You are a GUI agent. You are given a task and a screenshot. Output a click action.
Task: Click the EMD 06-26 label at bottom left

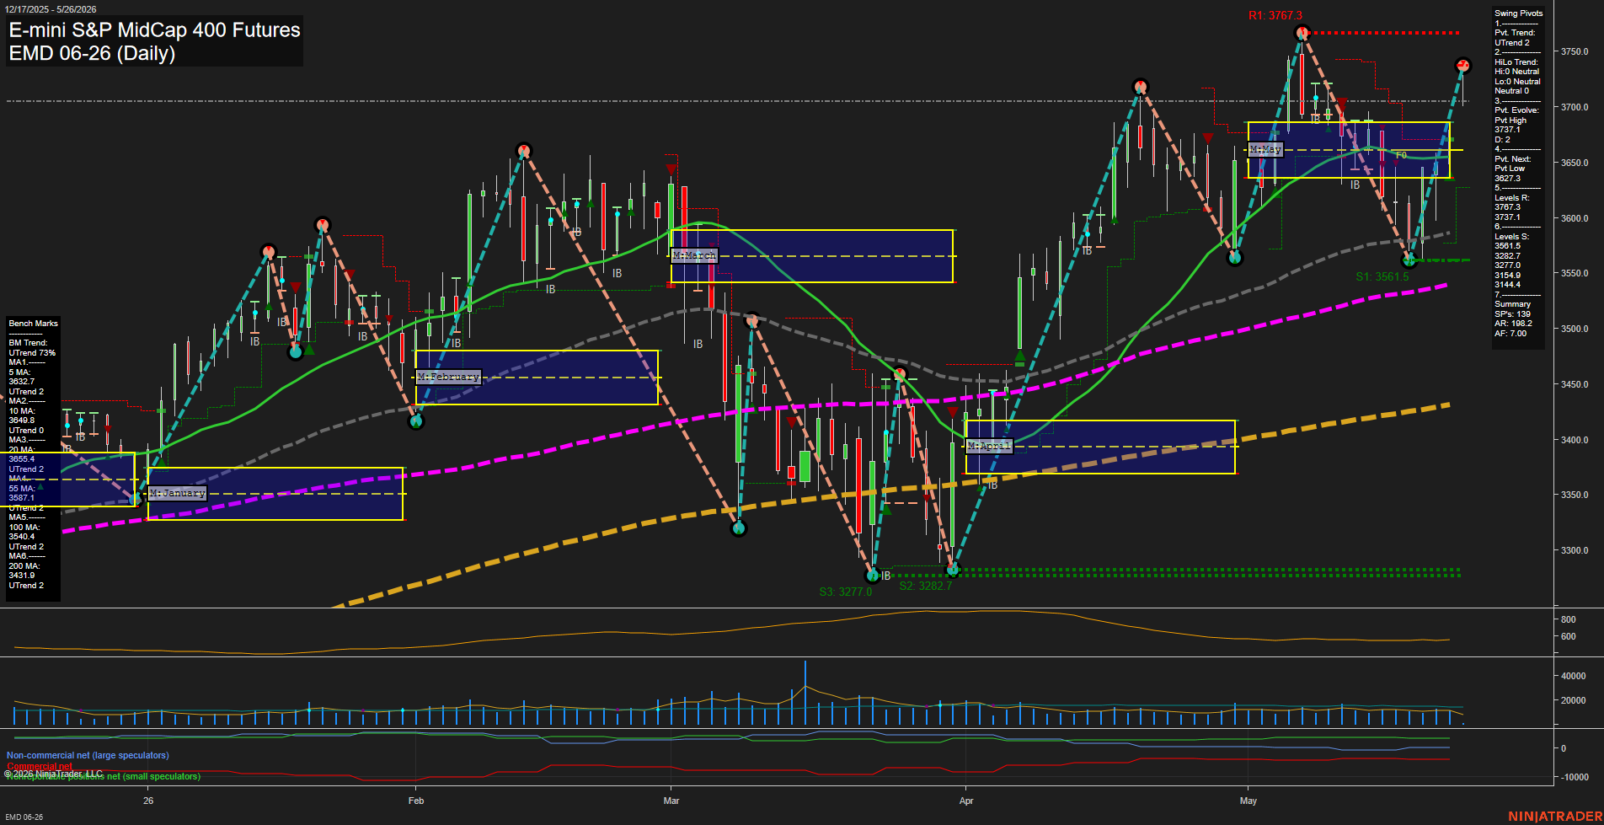[x=24, y=817]
